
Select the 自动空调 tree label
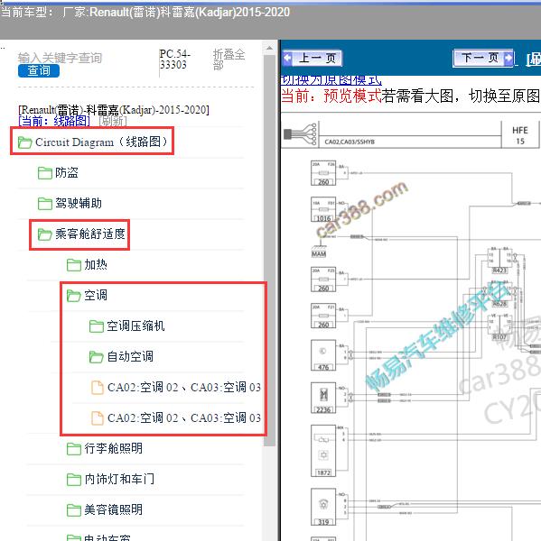[x=130, y=356]
